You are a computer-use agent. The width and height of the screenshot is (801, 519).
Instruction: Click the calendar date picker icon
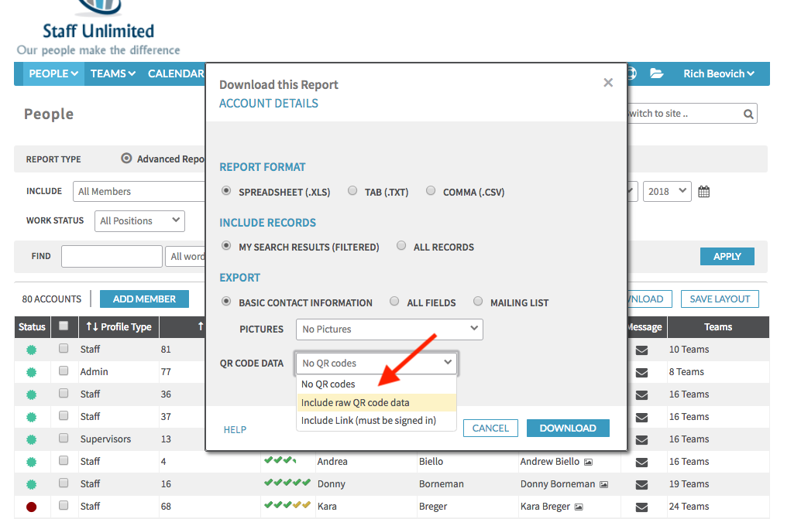coord(703,192)
